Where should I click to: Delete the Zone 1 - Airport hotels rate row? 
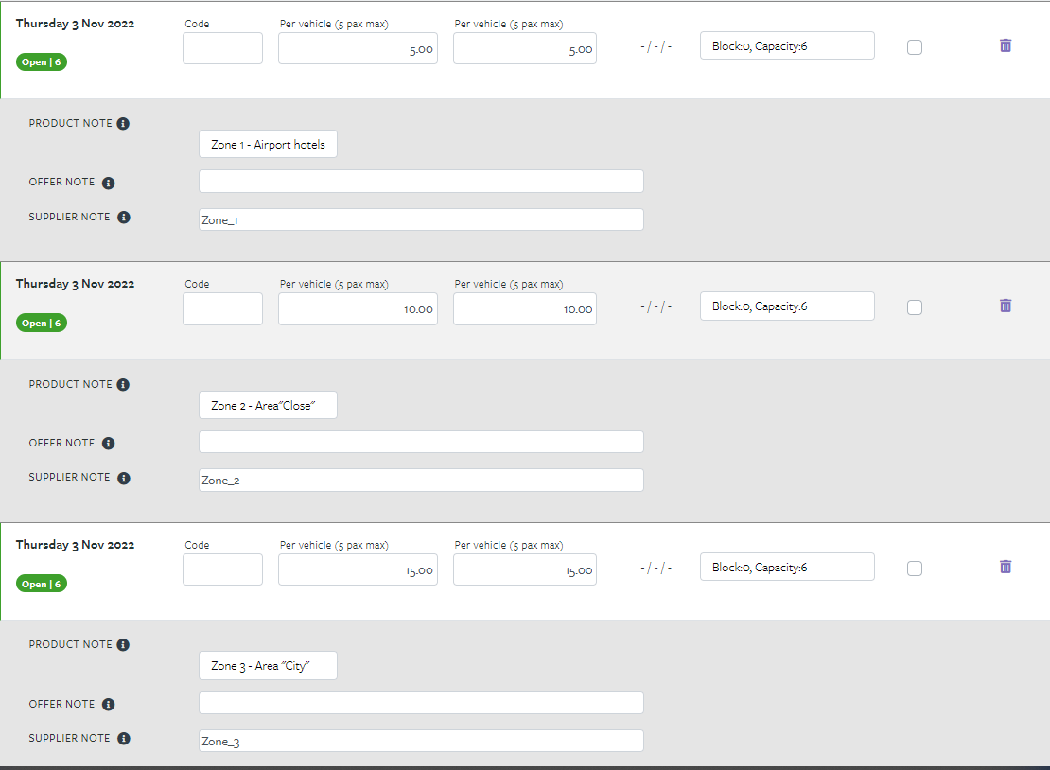click(x=1005, y=44)
